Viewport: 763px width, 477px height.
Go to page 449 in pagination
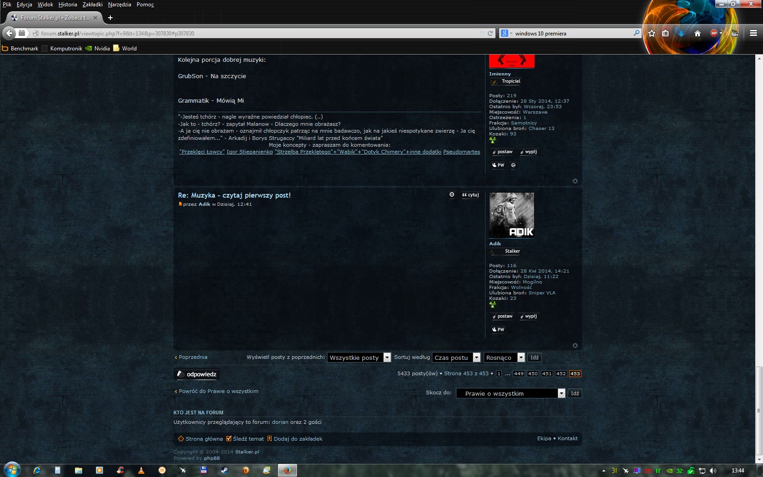point(519,373)
